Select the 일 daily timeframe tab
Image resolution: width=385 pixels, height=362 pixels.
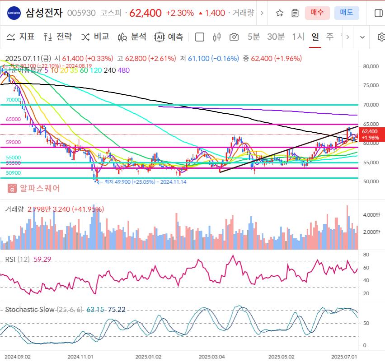[315, 37]
